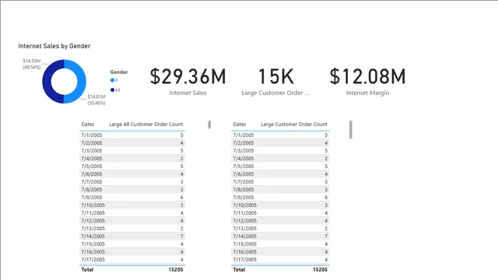
Task: Select 7/14/2005 row in left table
Action: pos(132,236)
